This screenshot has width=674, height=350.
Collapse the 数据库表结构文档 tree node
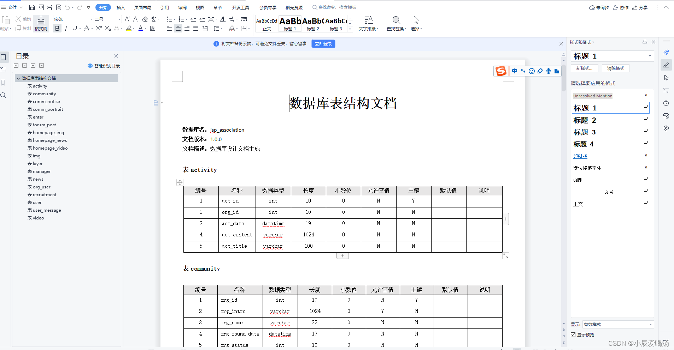(x=18, y=78)
